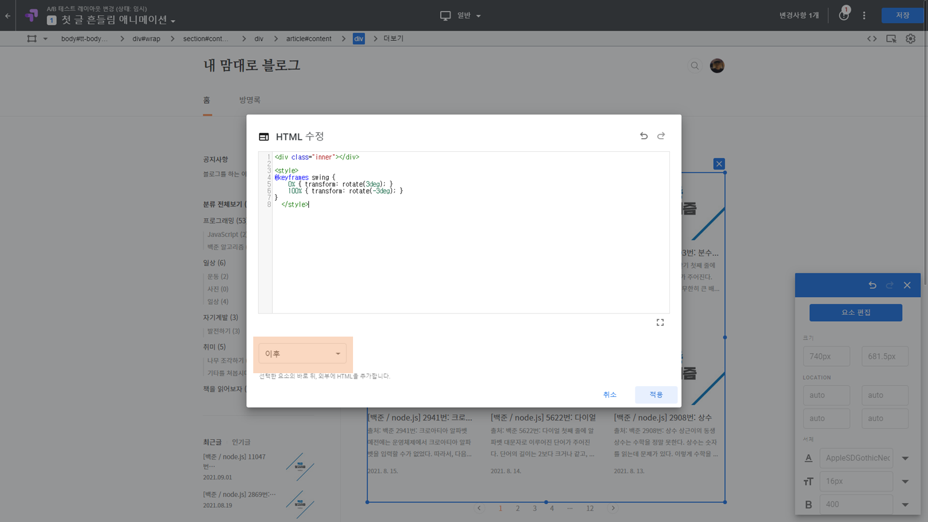
Task: Click 취소 to cancel HTML edit
Action: pyautogui.click(x=610, y=394)
